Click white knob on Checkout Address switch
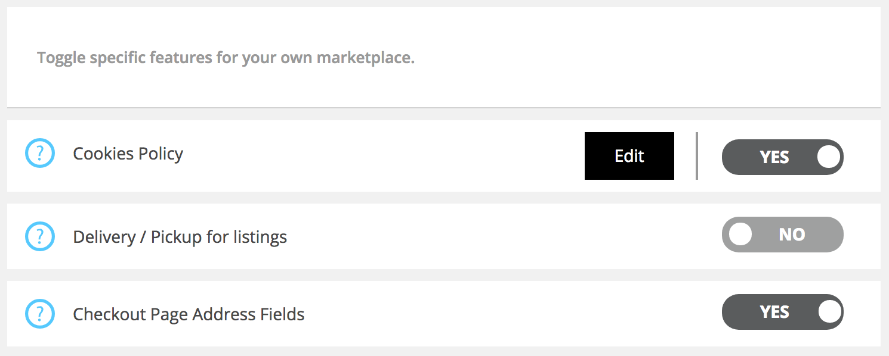Image resolution: width=889 pixels, height=356 pixels. (x=829, y=311)
